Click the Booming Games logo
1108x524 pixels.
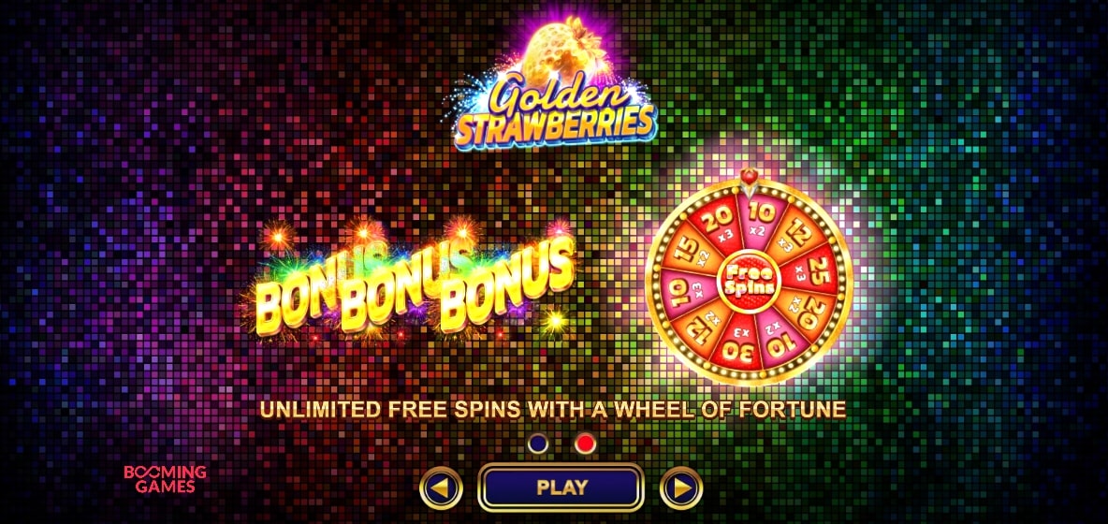click(x=165, y=479)
